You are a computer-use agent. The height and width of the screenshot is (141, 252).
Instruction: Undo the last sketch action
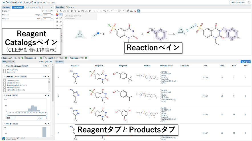pos(112,11)
